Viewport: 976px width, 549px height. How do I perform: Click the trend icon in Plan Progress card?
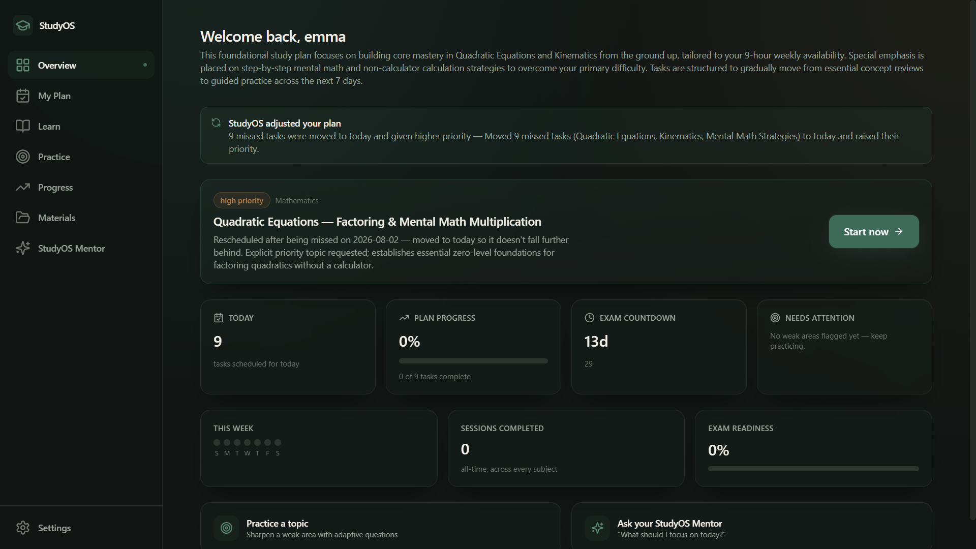tap(404, 318)
